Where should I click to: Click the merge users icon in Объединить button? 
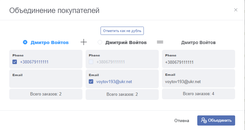coord(204,120)
